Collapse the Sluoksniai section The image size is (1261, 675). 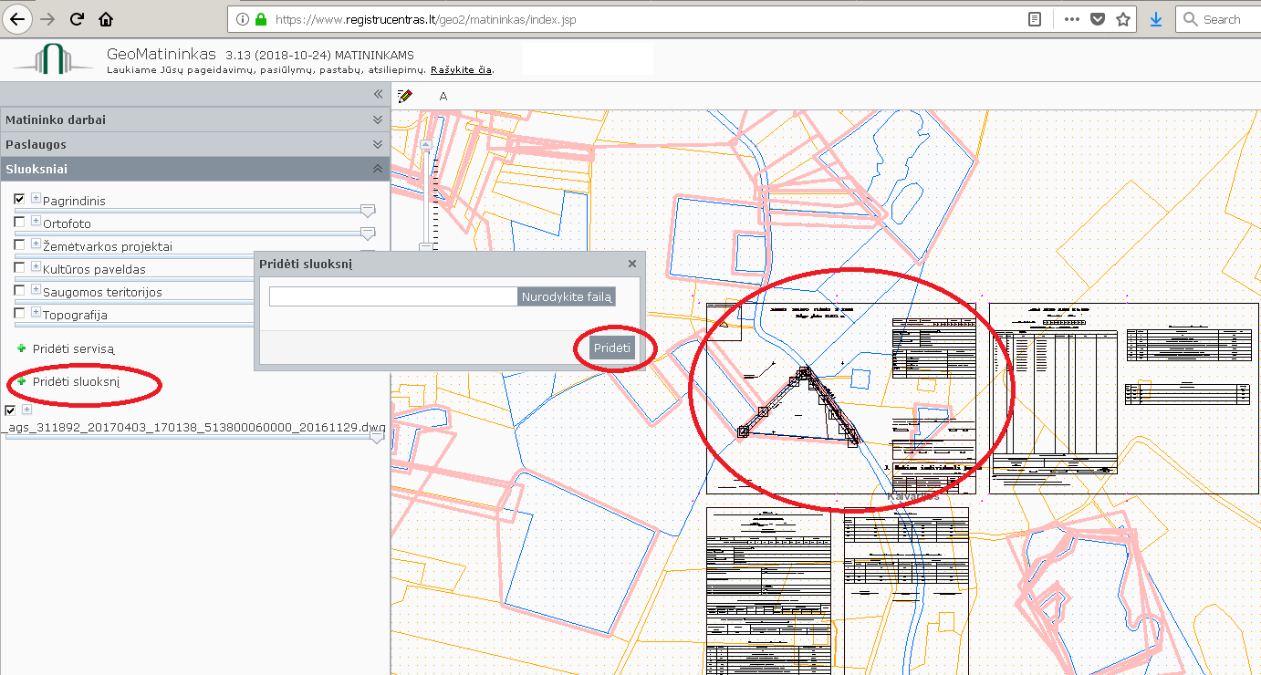[x=195, y=169]
